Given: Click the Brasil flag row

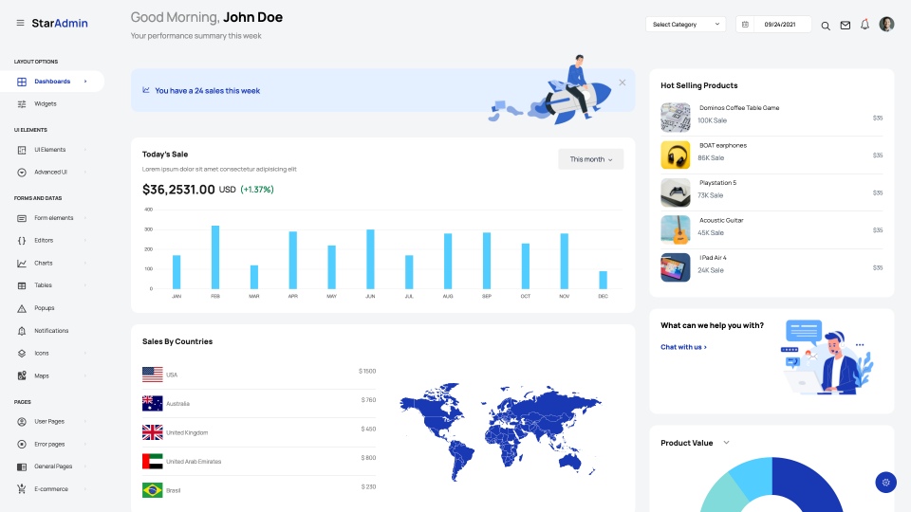Looking at the screenshot, I should tap(259, 490).
